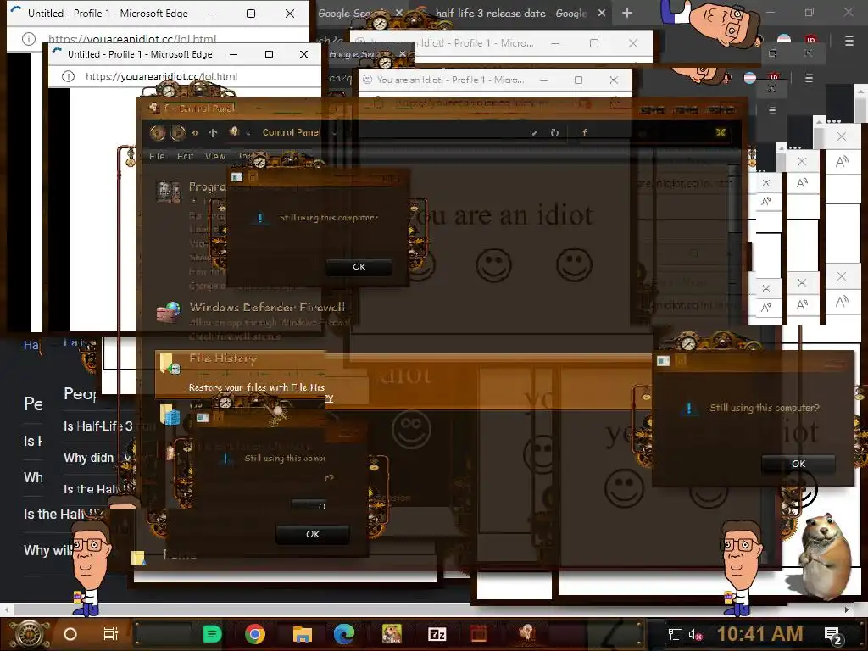
Task: Open Task View from the taskbar
Action: point(111,634)
